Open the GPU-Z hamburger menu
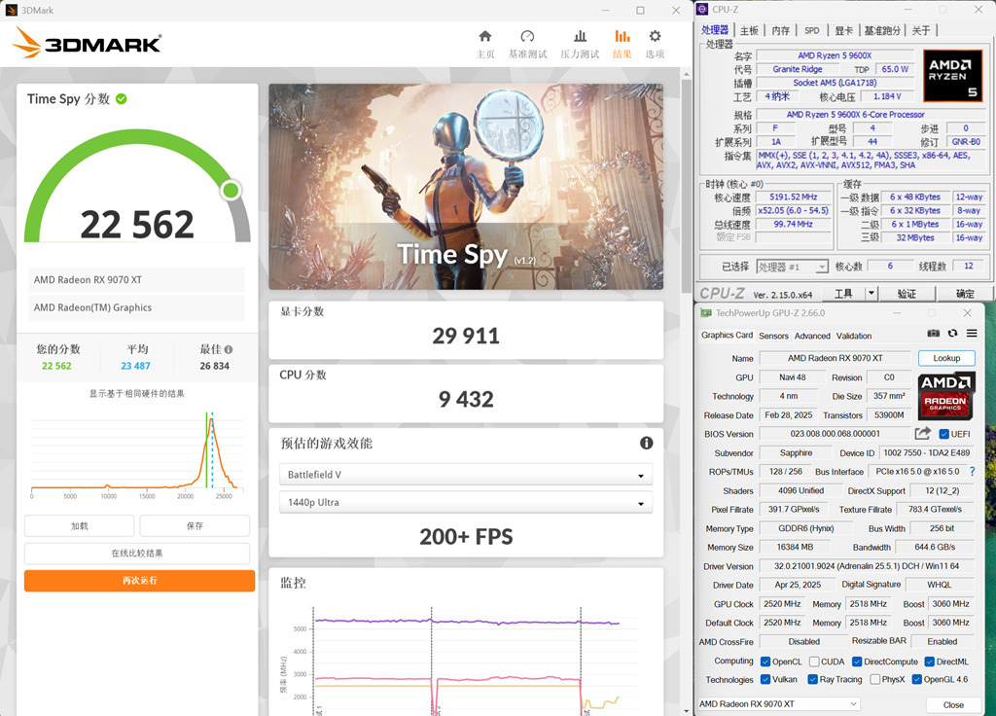The image size is (996, 716). 972,334
